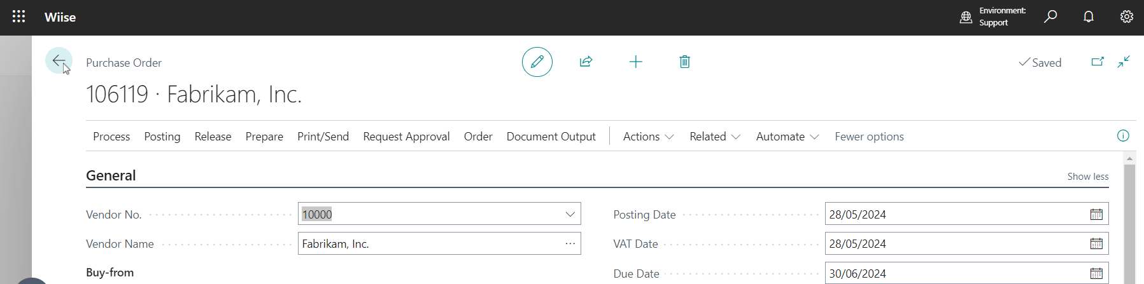Open Due Date calendar picker
The height and width of the screenshot is (284, 1144).
point(1096,273)
